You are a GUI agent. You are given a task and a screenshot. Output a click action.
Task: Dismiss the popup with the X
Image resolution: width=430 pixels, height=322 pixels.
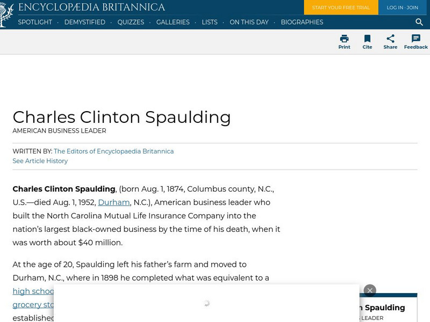click(369, 290)
